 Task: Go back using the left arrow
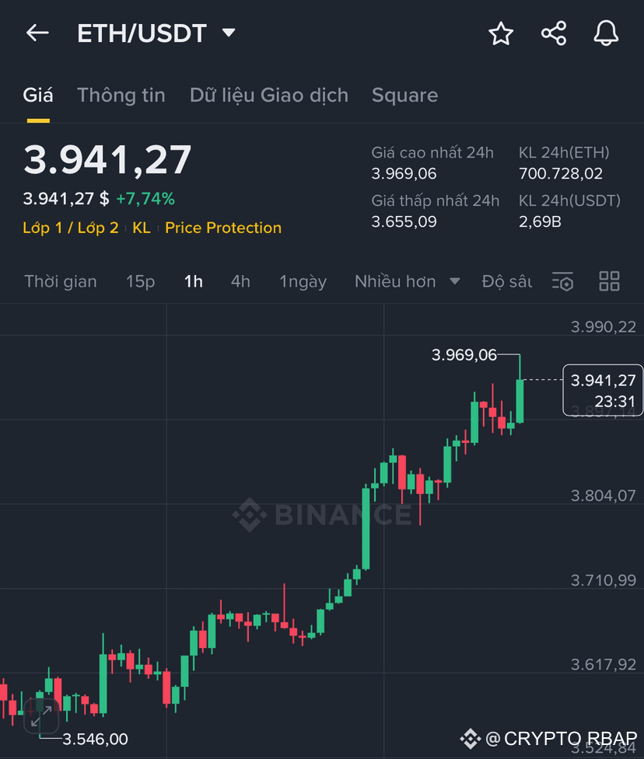click(x=37, y=33)
